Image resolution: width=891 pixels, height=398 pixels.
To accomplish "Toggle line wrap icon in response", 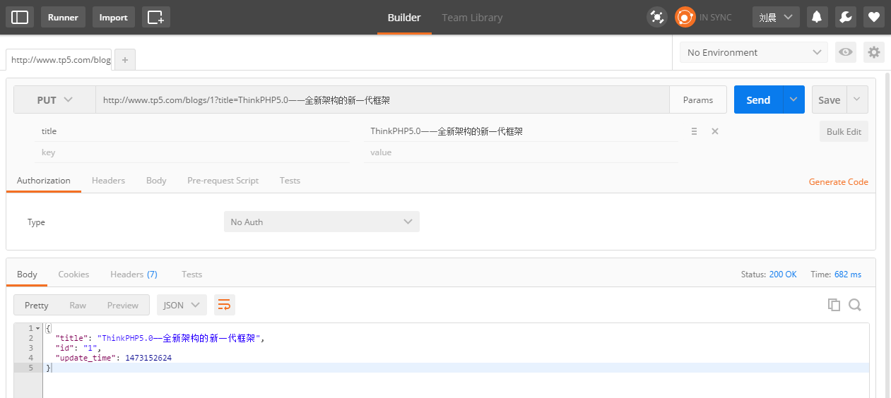I will [x=225, y=305].
